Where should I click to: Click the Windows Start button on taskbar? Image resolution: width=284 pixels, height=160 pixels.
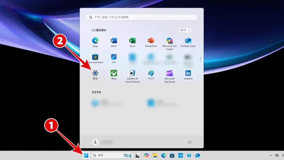(86, 155)
